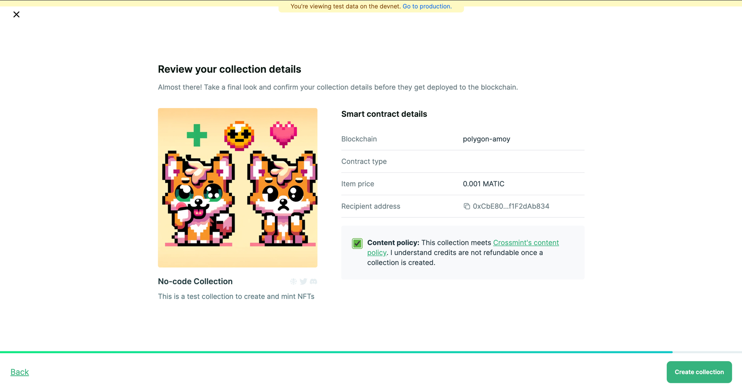Open the collection's Twitter profile icon
The width and height of the screenshot is (742, 389).
click(x=303, y=281)
